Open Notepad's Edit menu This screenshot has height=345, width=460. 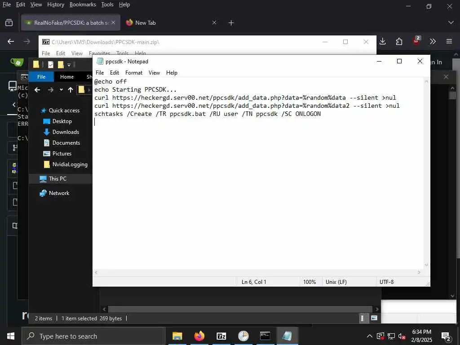[115, 73]
